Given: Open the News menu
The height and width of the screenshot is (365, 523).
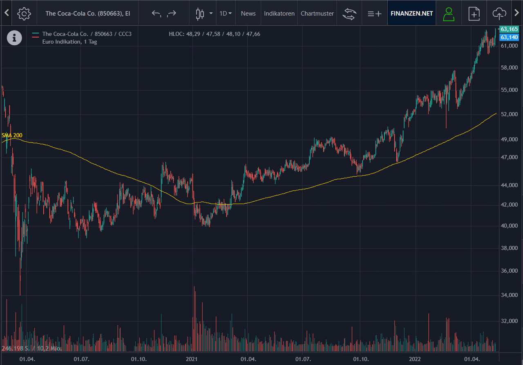Looking at the screenshot, I should coord(248,13).
